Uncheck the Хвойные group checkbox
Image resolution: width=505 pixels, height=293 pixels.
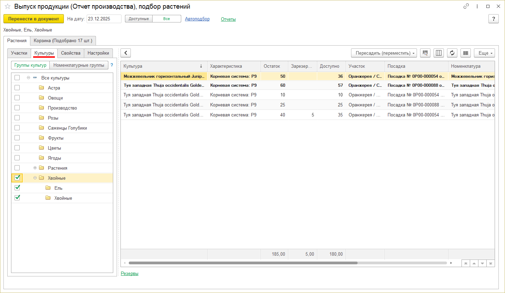point(17,178)
